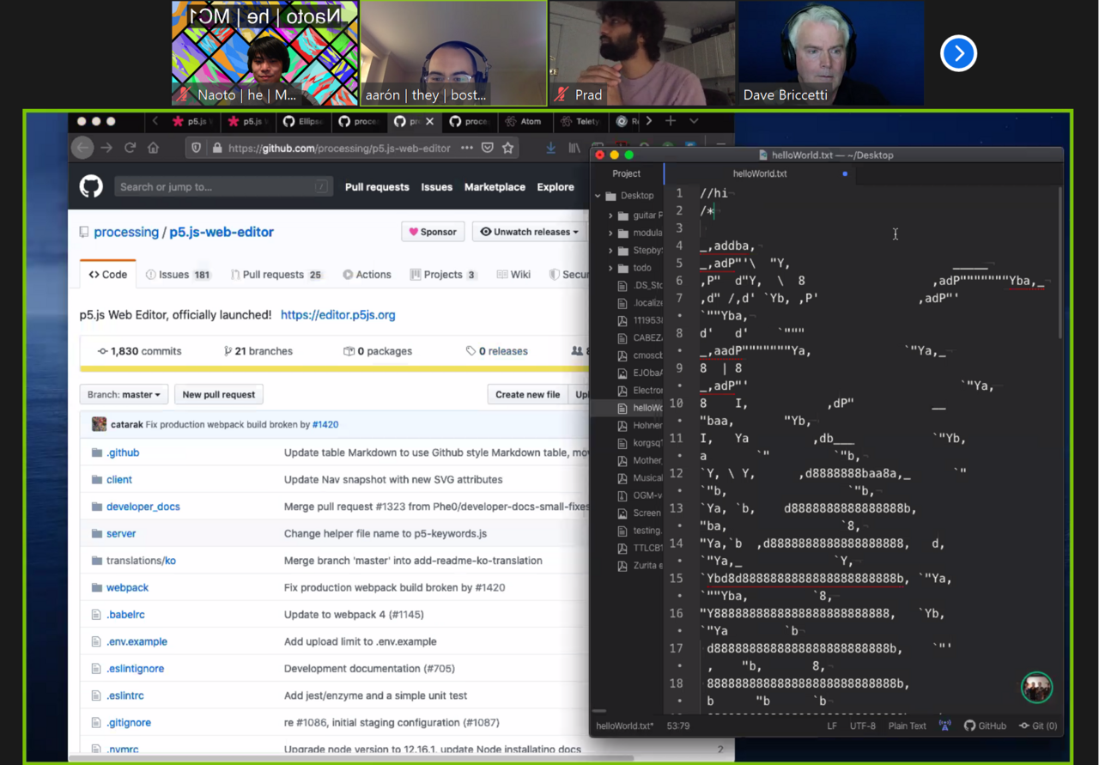Open GitHub panel from Atom status bar
Image resolution: width=1099 pixels, height=765 pixels.
click(x=985, y=726)
